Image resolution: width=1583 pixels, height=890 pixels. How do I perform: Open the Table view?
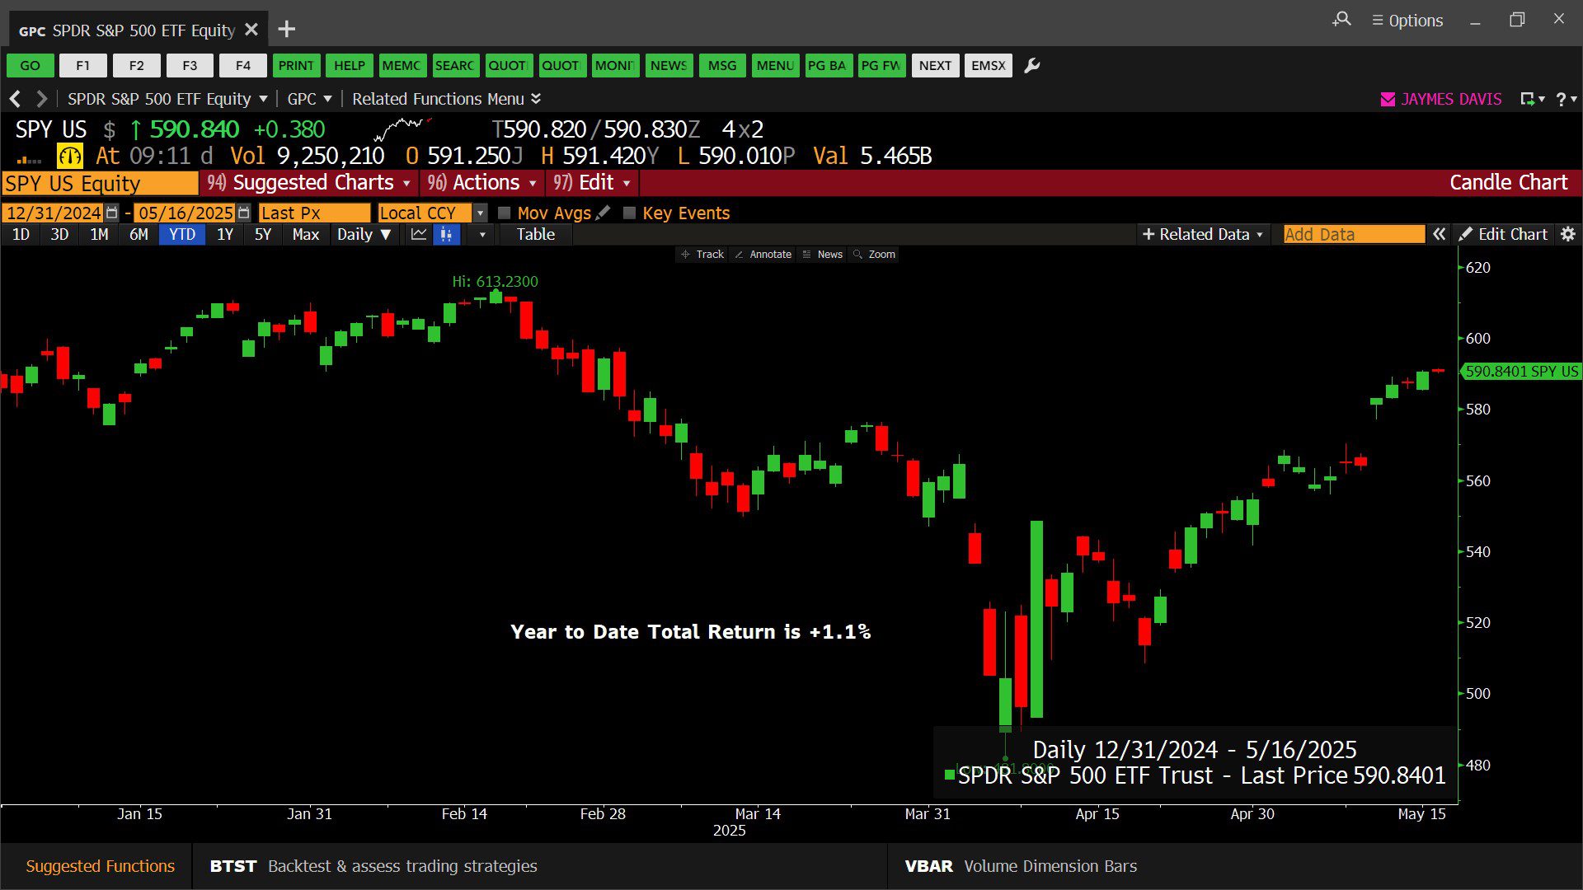pyautogui.click(x=536, y=234)
